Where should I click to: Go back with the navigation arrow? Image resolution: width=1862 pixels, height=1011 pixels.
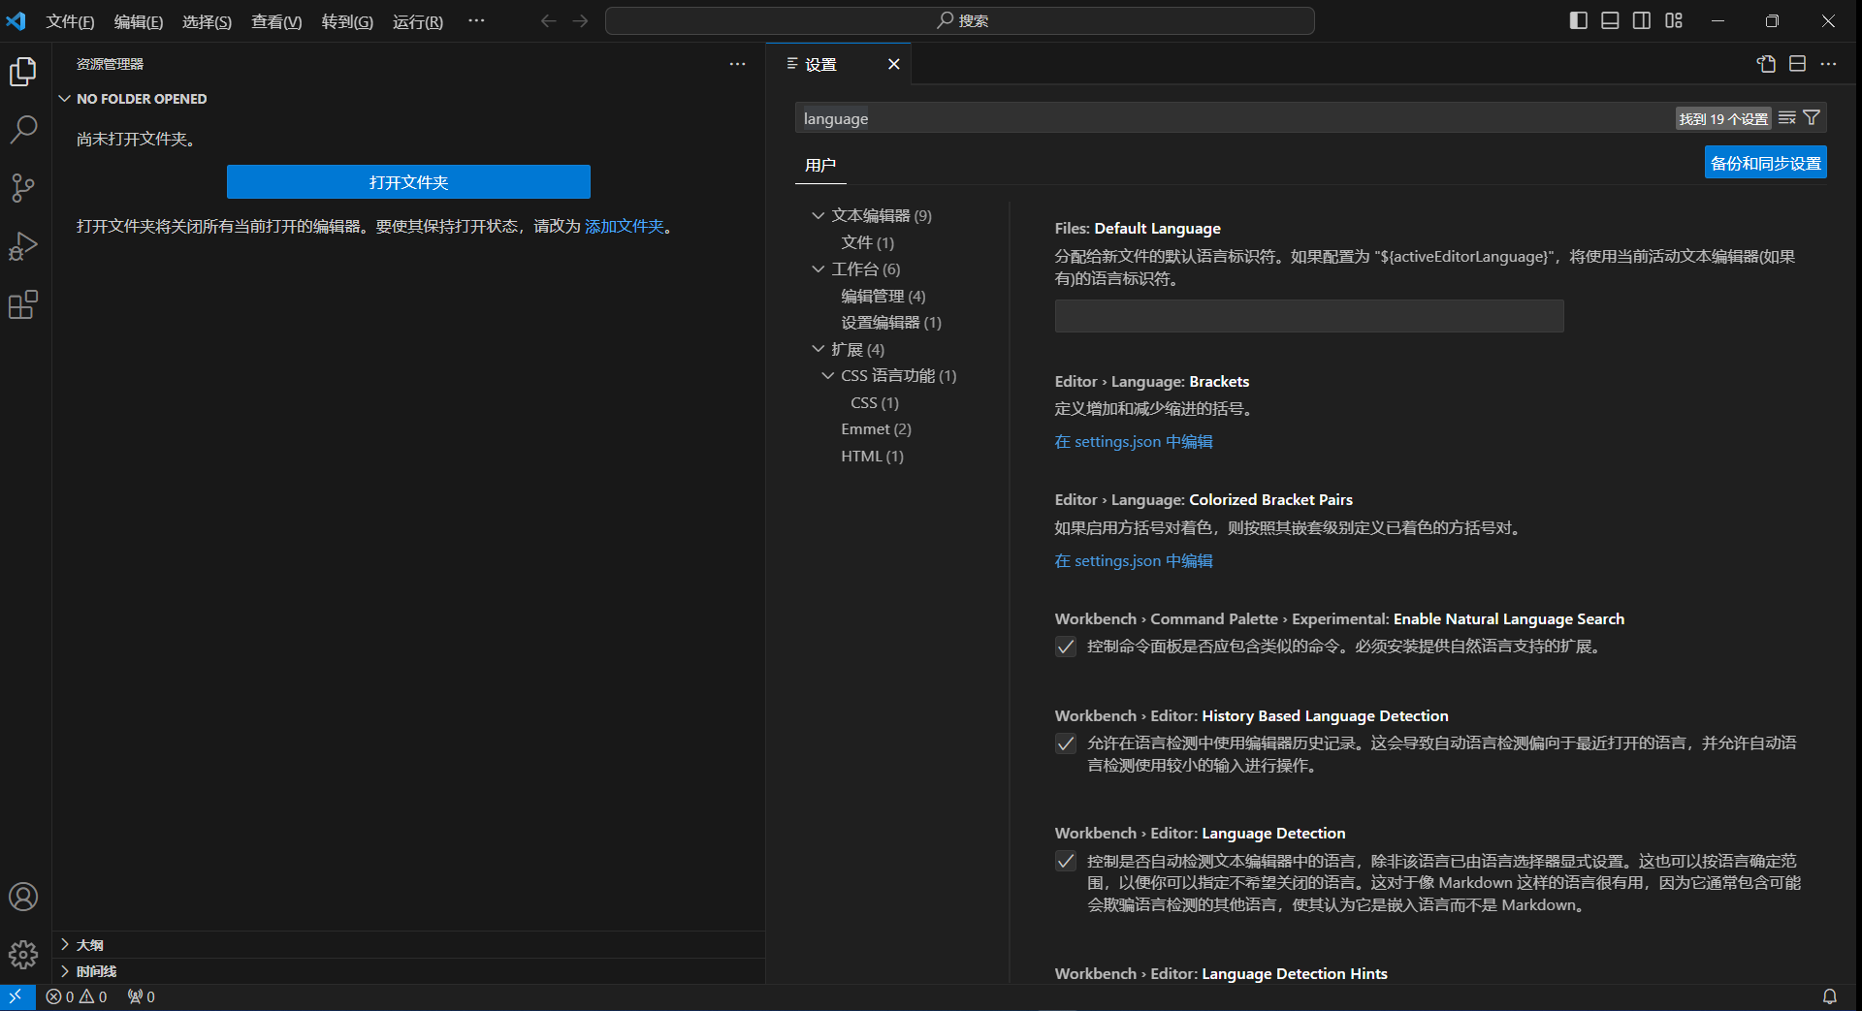point(549,20)
